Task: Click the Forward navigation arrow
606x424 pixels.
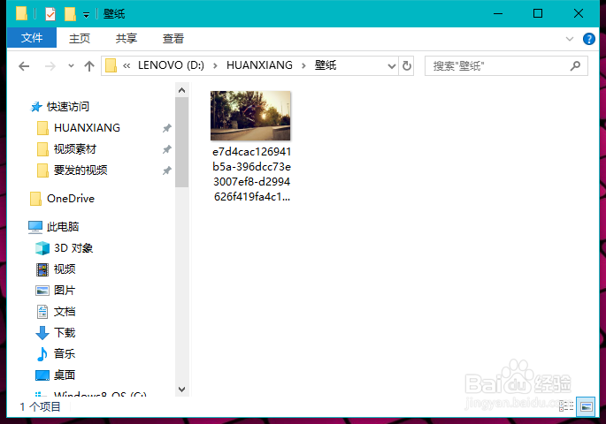Action: pos(50,66)
